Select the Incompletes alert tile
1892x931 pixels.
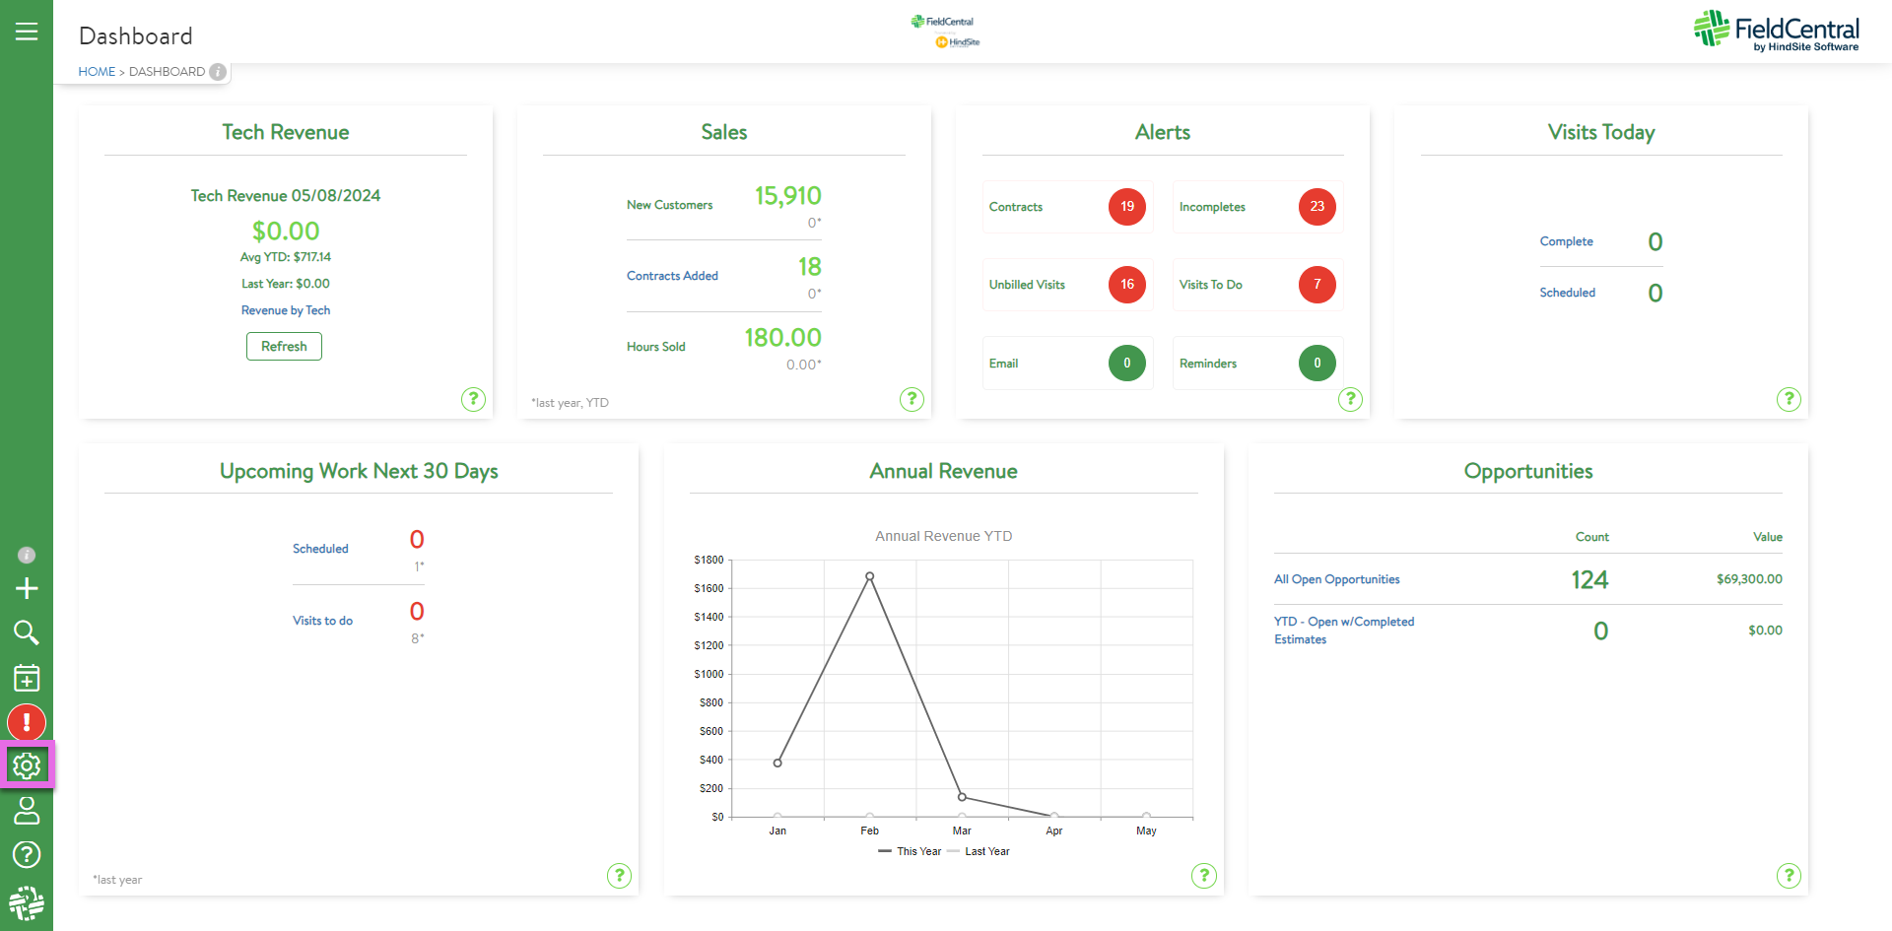(1257, 207)
